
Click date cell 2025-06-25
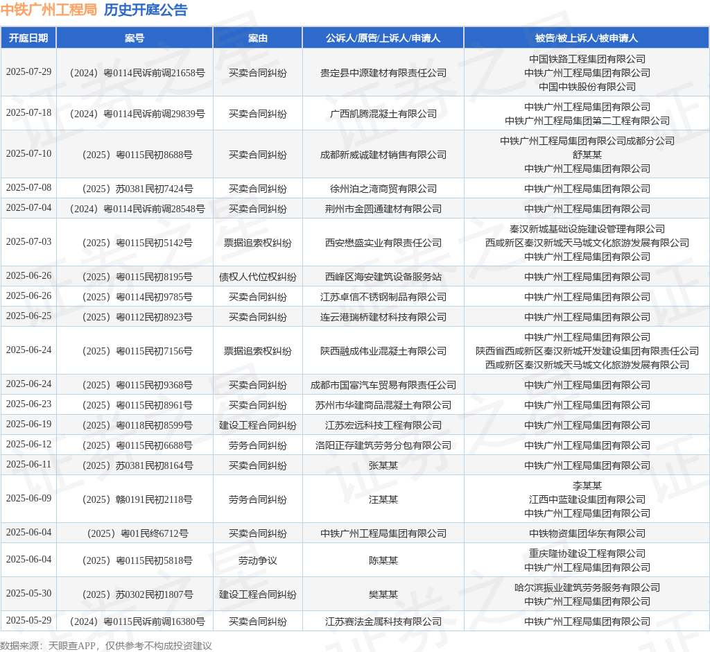tap(28, 316)
